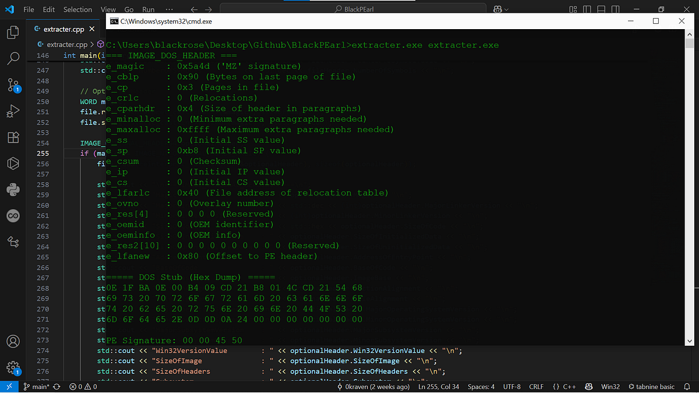Open the Explorer view icon
Viewport: 699px width, 393px height.
12,32
